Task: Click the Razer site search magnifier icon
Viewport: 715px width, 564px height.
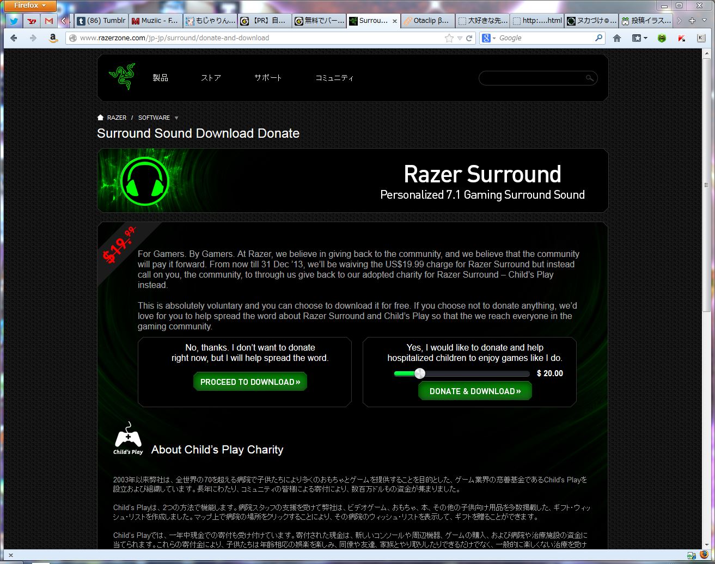Action: (590, 78)
